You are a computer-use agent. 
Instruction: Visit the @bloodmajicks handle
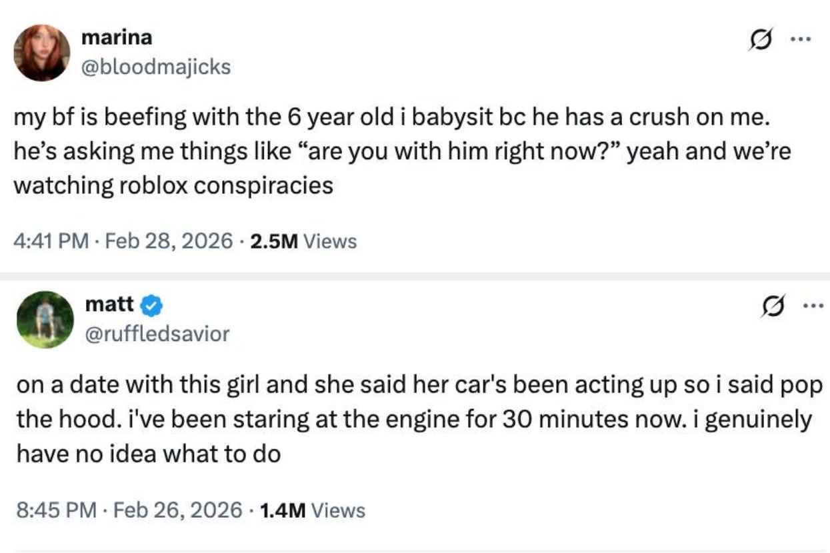(155, 67)
